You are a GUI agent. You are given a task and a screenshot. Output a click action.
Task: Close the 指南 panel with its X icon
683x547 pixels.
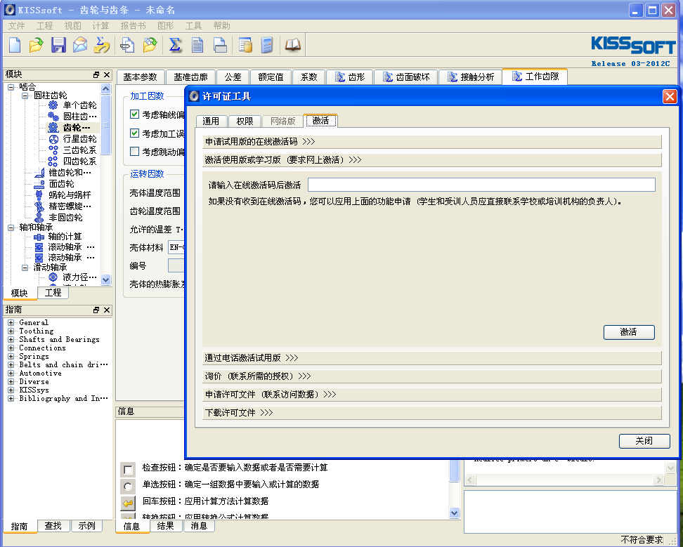(107, 310)
